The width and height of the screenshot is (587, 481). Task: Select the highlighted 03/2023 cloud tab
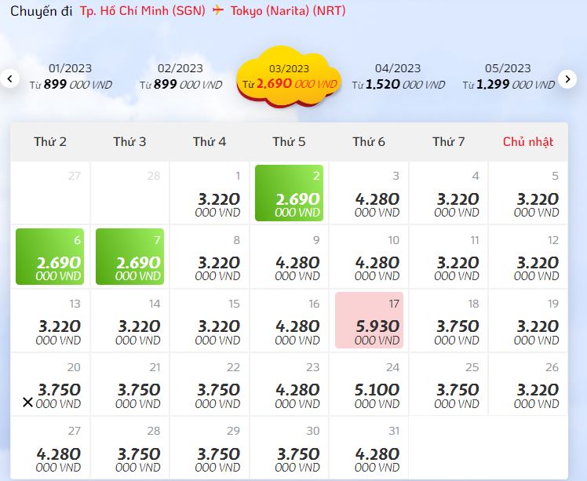(x=289, y=77)
